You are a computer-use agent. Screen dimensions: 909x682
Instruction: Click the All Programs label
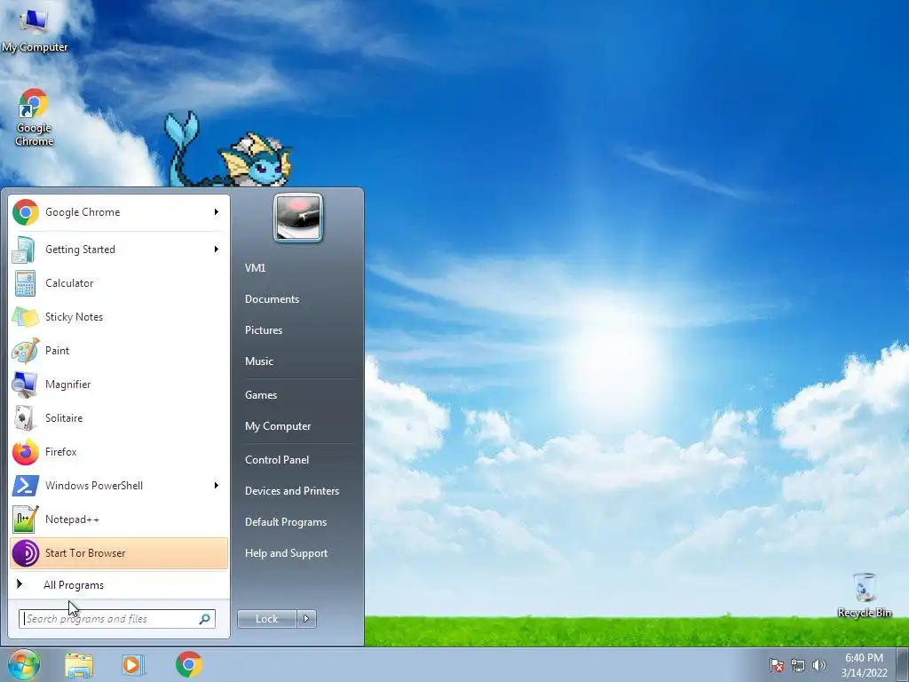(74, 585)
